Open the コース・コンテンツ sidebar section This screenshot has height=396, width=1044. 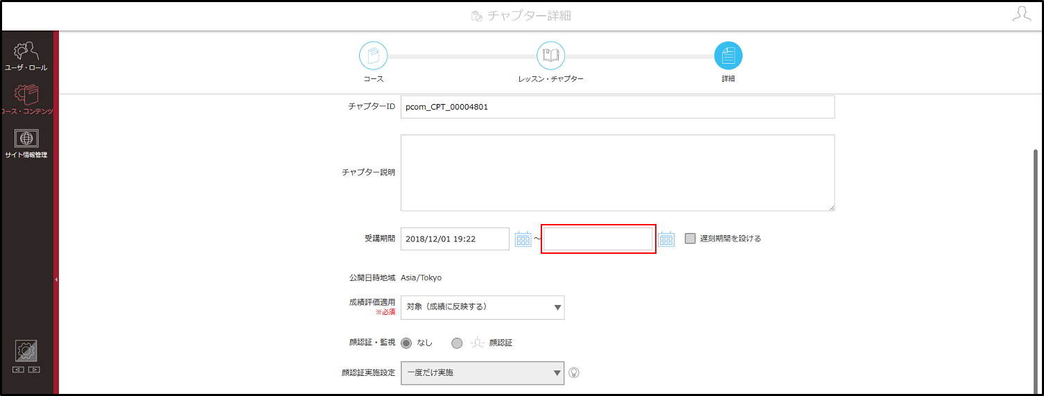26,99
